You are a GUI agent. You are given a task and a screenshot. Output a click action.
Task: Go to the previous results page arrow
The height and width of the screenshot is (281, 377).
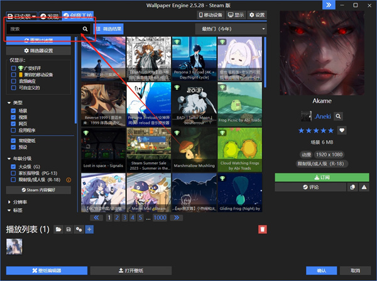96,218
